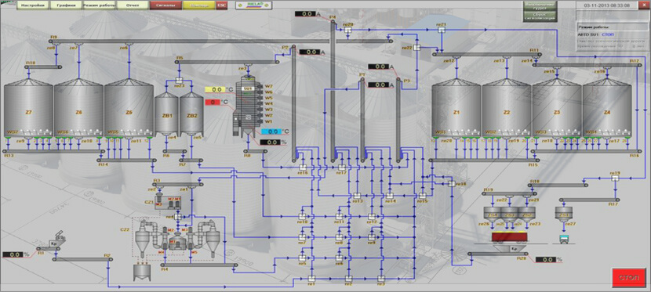Click the red ESC button

pyautogui.click(x=222, y=5)
